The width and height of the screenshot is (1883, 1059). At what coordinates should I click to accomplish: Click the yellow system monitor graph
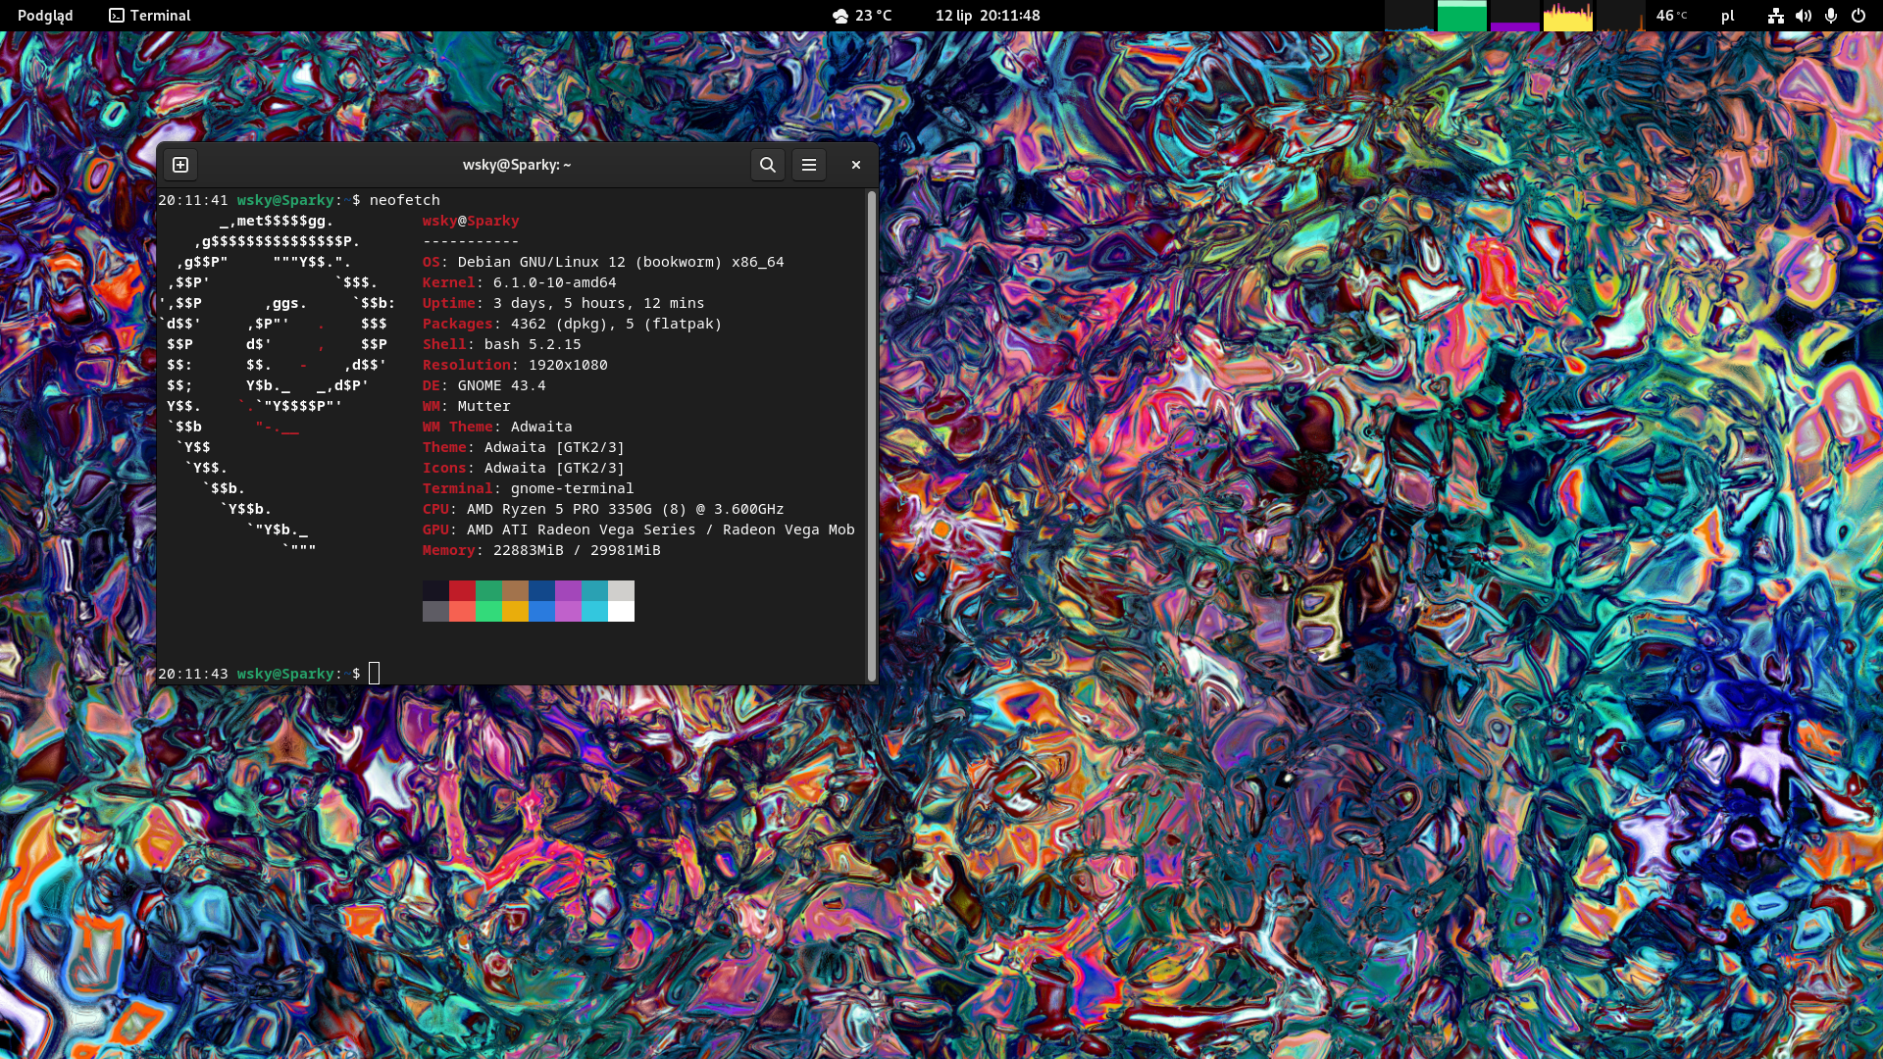(1568, 17)
